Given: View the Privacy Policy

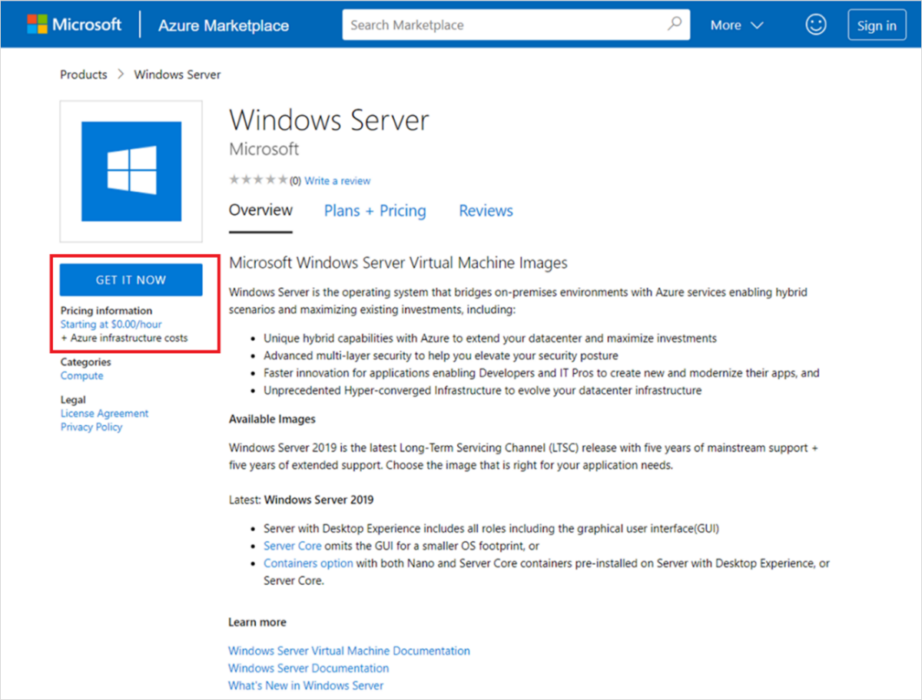Looking at the screenshot, I should [91, 427].
